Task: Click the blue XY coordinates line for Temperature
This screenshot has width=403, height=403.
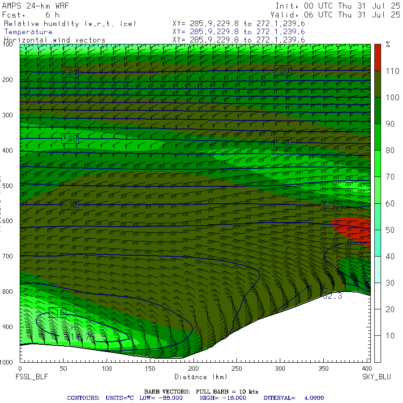Action: [239, 32]
